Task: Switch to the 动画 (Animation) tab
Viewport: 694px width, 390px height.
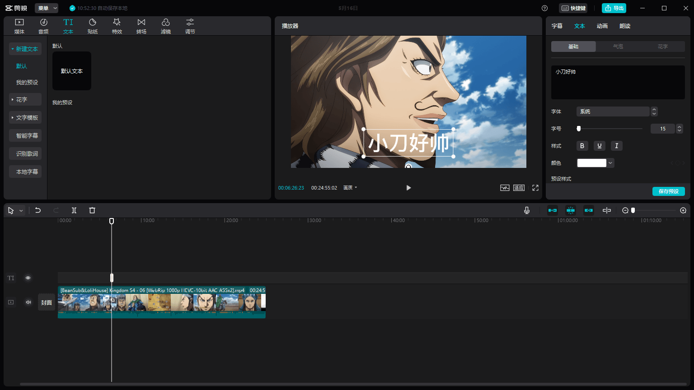Action: tap(602, 26)
